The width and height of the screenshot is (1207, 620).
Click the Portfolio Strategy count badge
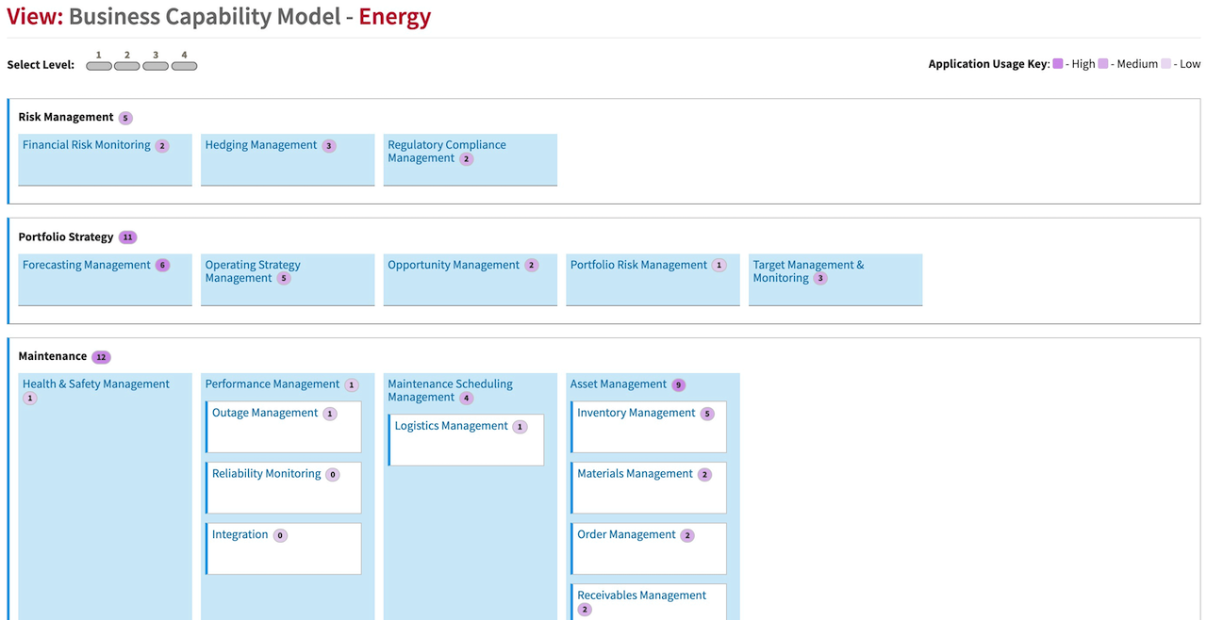point(128,237)
